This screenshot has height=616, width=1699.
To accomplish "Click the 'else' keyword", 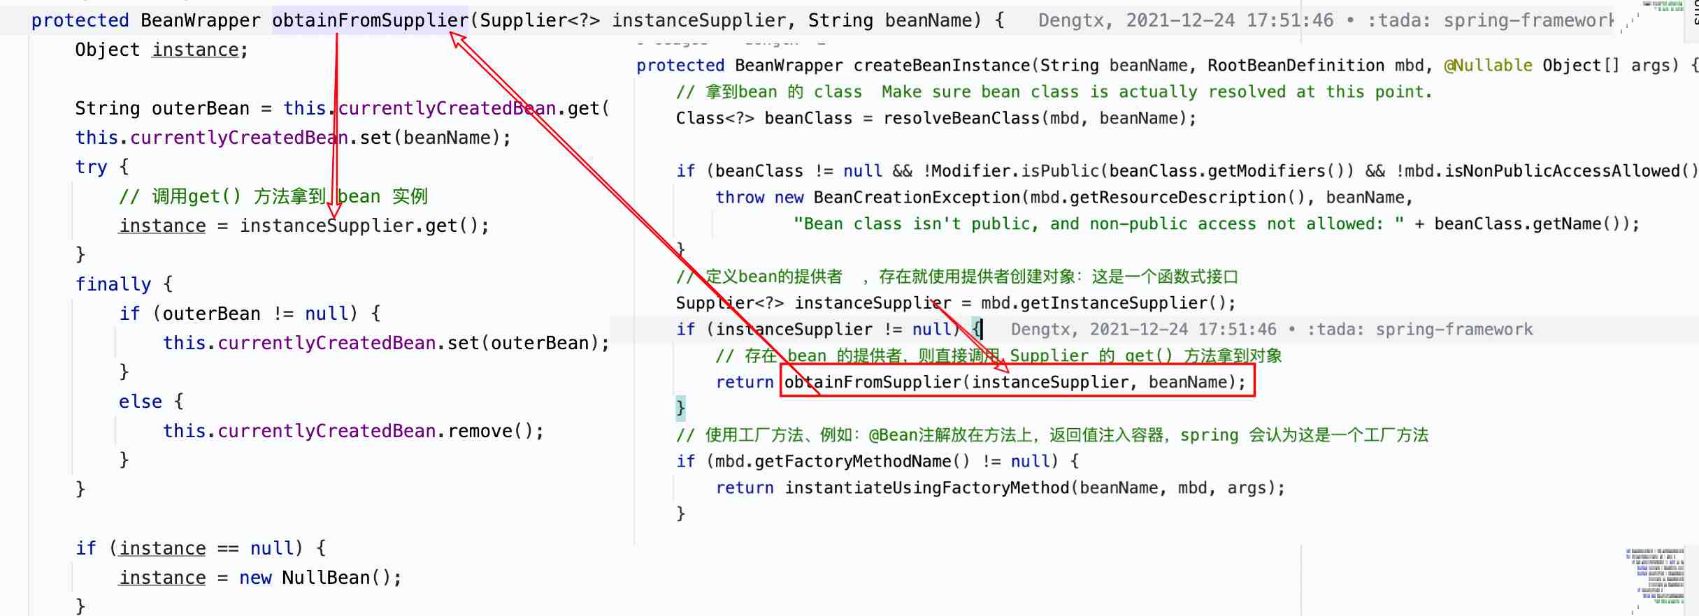I will (141, 402).
